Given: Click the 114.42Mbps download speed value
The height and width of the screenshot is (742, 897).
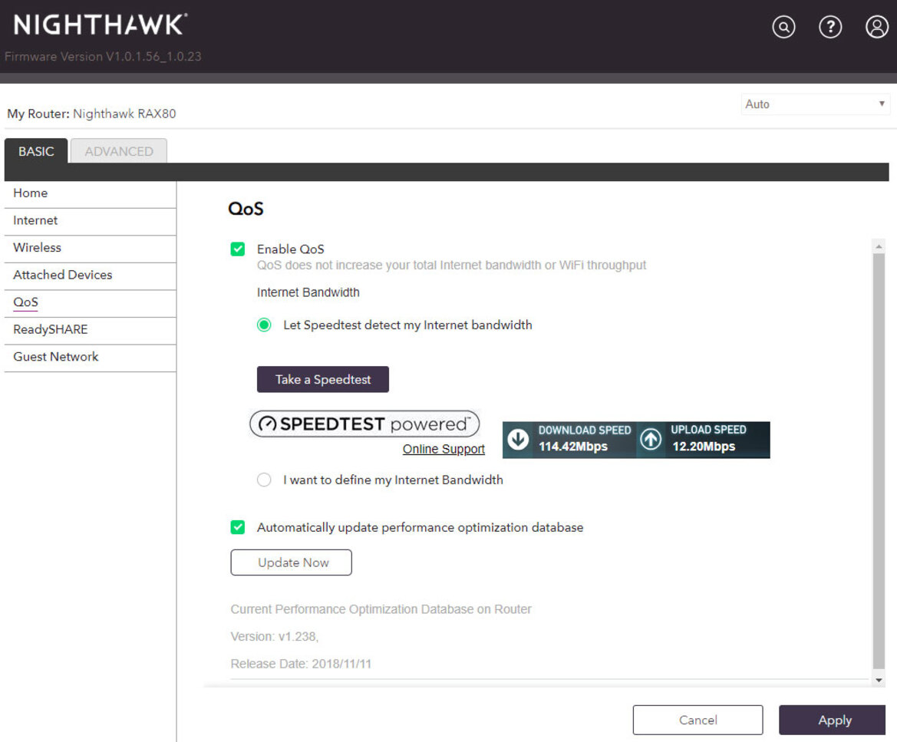Looking at the screenshot, I should (572, 447).
